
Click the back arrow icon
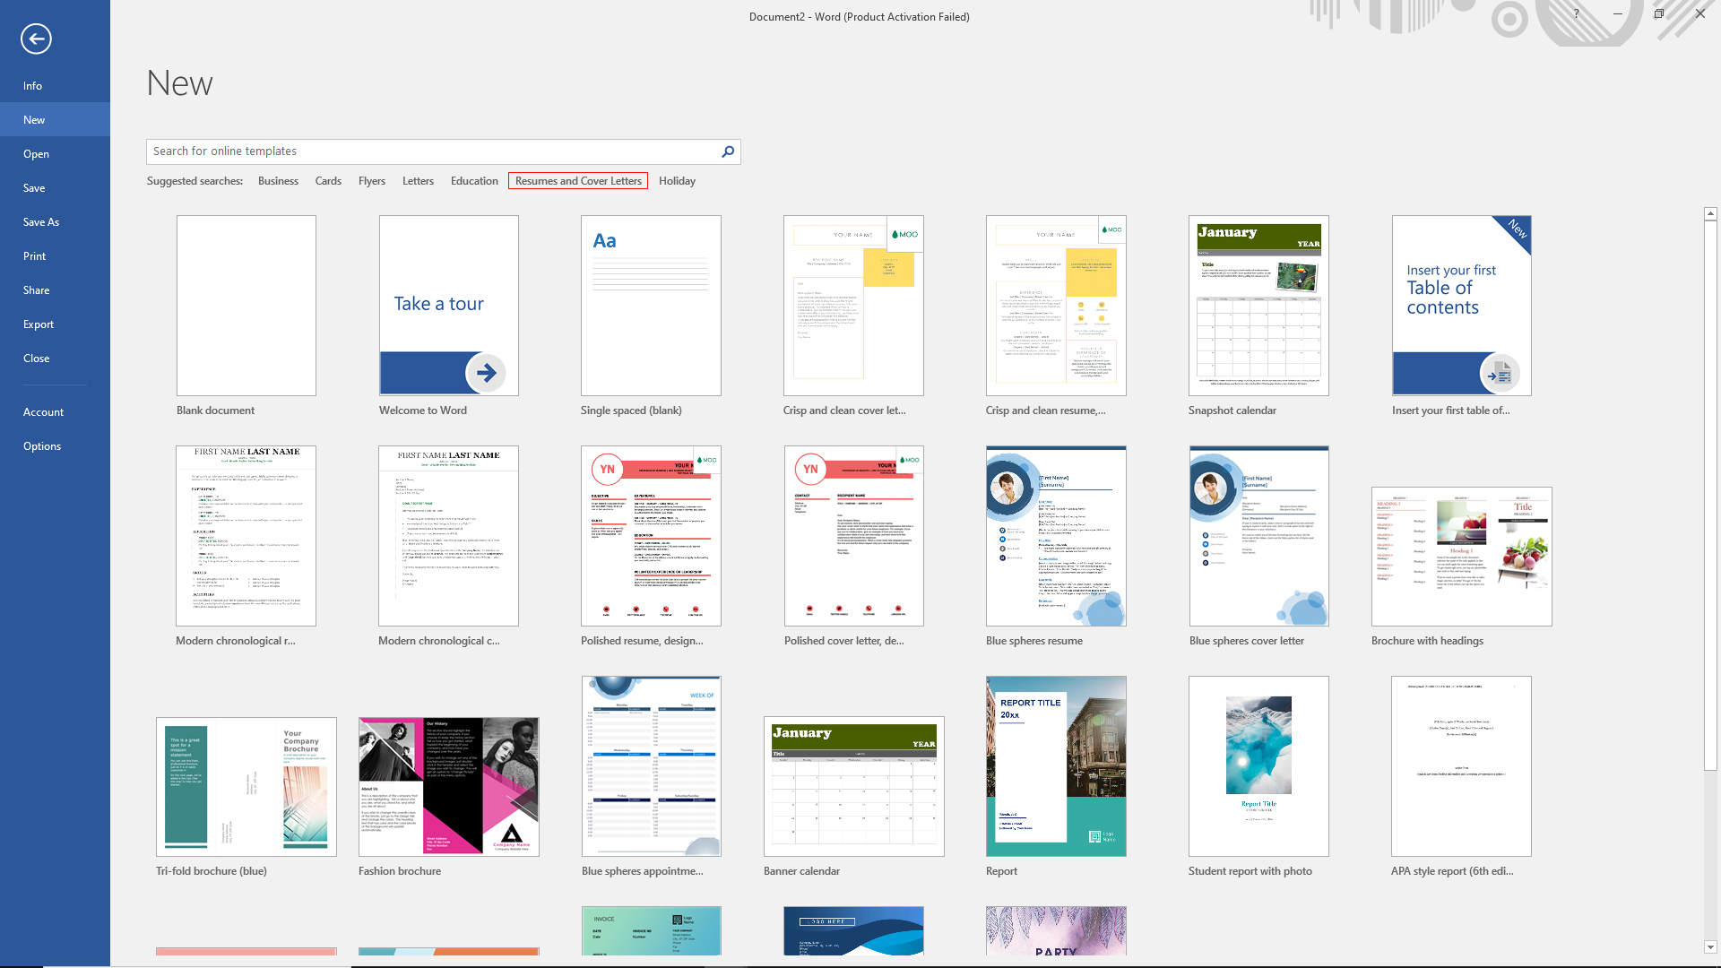(36, 39)
